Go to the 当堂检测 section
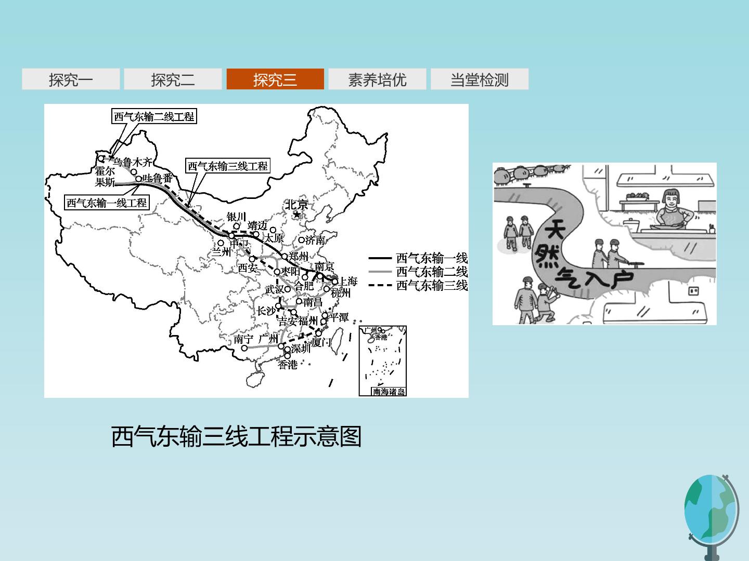 coord(480,79)
